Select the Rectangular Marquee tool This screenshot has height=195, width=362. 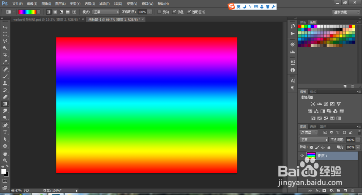pos(5,34)
